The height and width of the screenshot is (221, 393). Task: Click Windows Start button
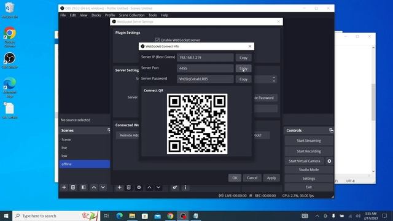coord(6,215)
